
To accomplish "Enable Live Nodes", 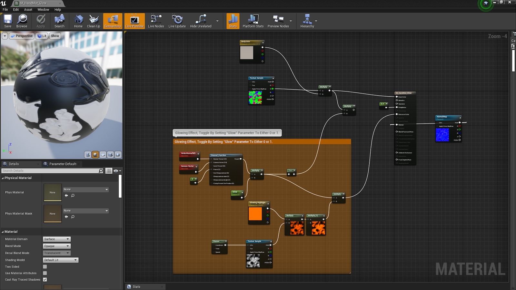I will pos(156,21).
